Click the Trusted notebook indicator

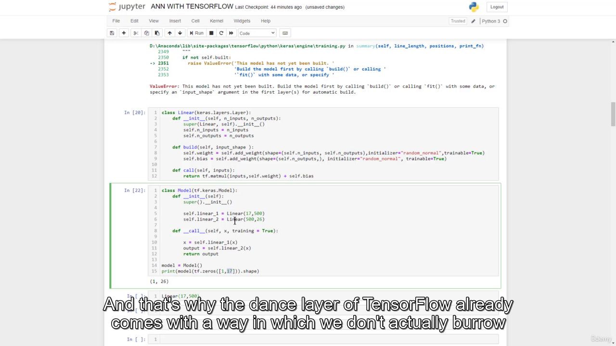click(x=458, y=21)
